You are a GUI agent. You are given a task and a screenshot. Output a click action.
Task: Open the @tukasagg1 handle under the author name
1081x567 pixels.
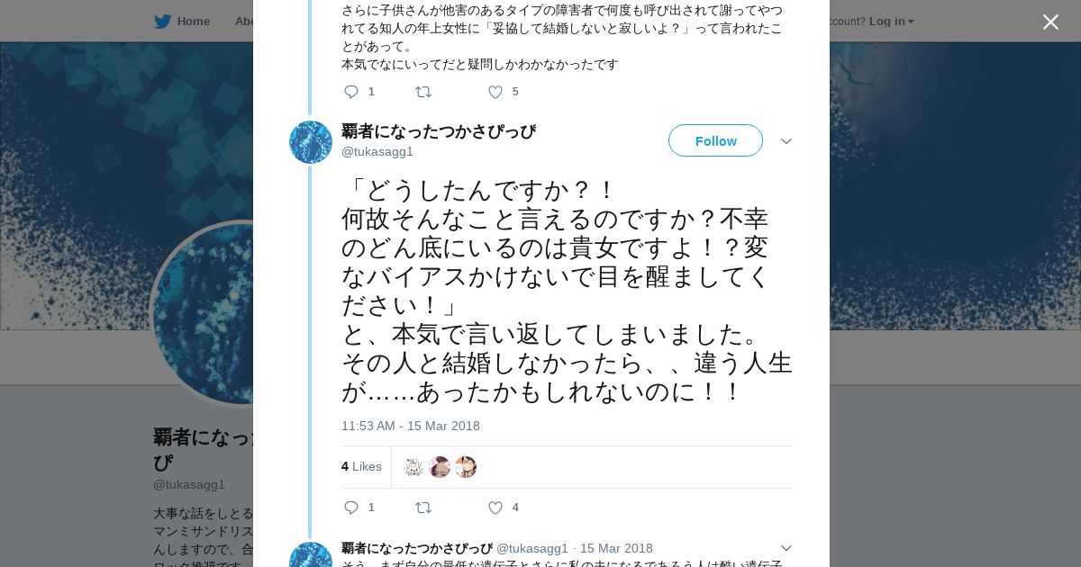377,151
